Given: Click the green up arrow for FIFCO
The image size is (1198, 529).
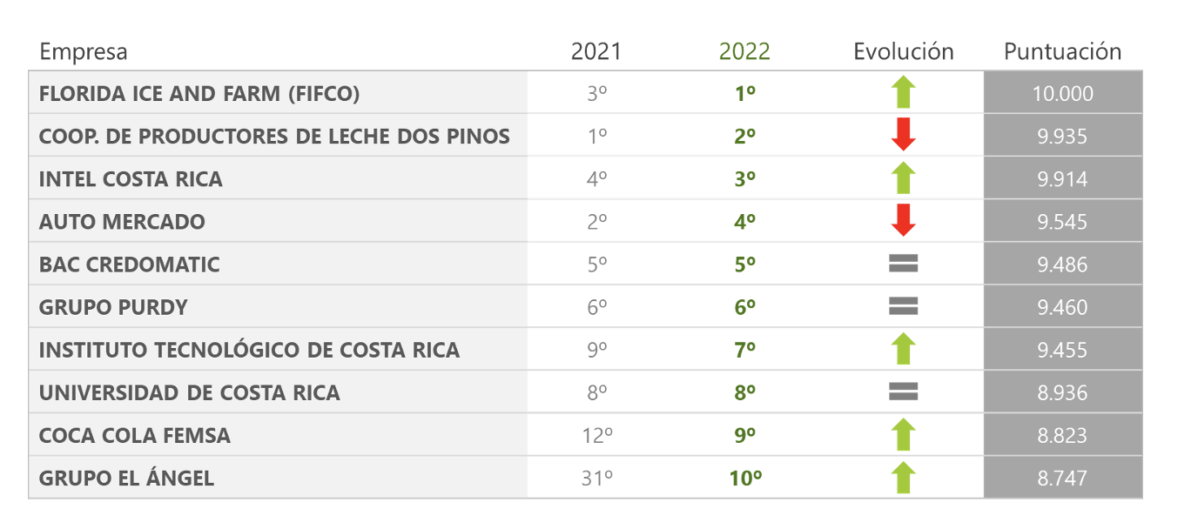Looking at the screenshot, I should tap(904, 93).
